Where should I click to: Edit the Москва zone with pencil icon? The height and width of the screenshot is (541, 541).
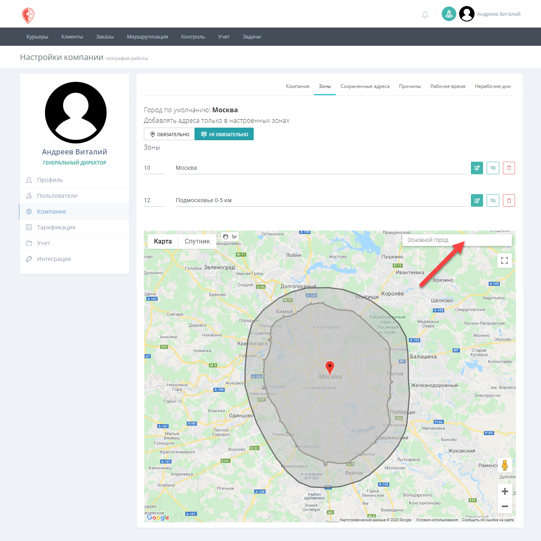[477, 168]
